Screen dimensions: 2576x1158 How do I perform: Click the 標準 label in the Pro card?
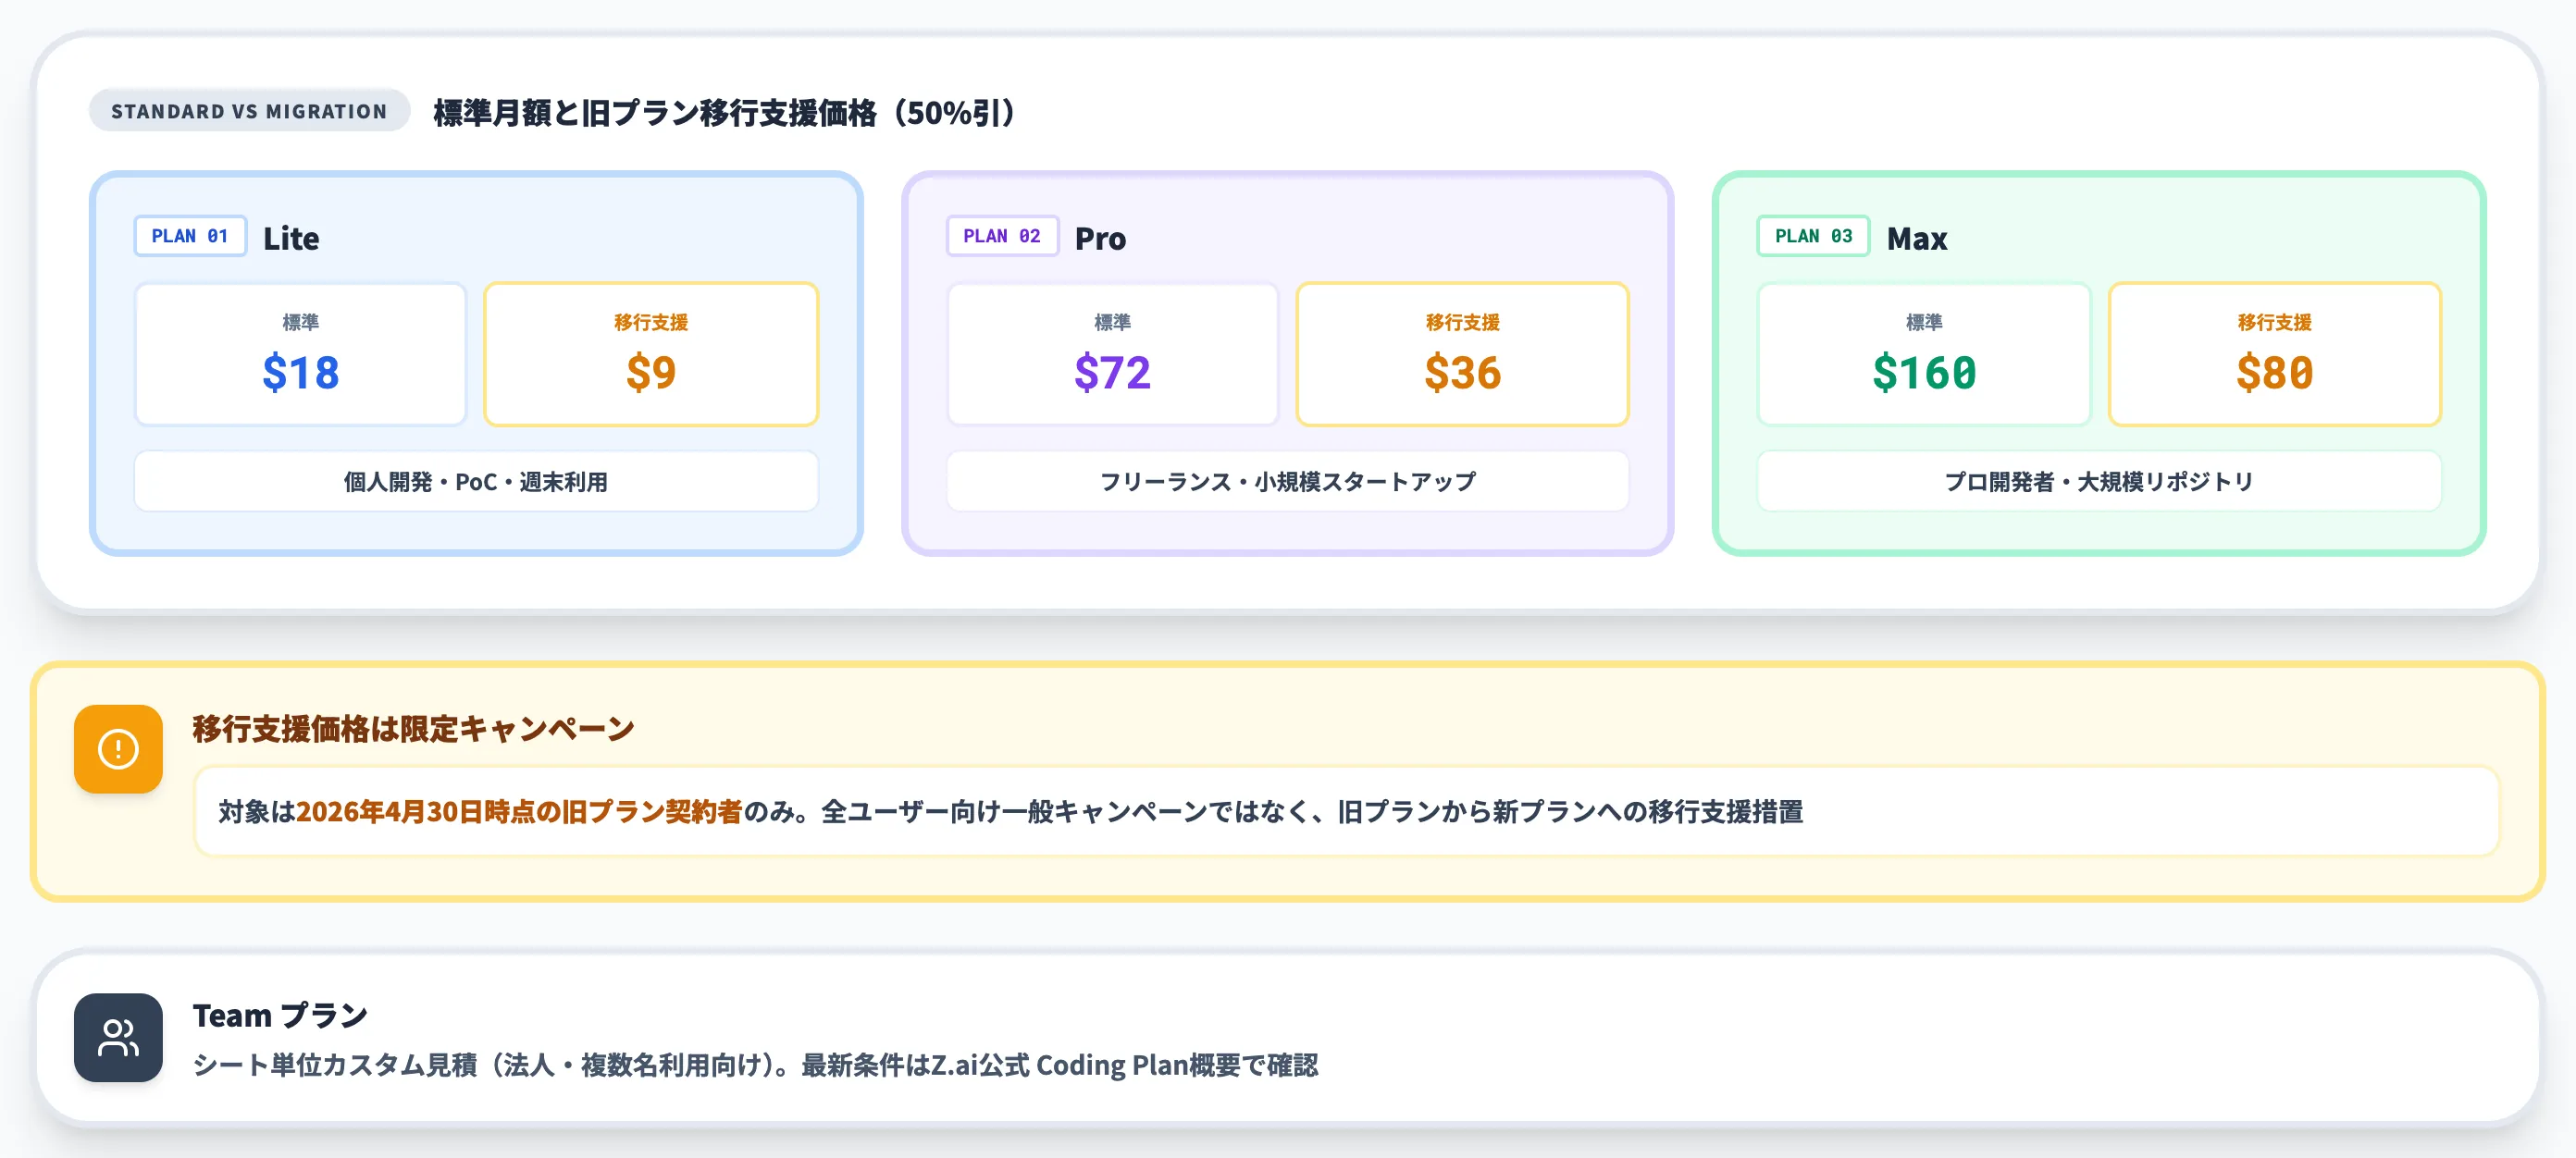pos(1112,322)
